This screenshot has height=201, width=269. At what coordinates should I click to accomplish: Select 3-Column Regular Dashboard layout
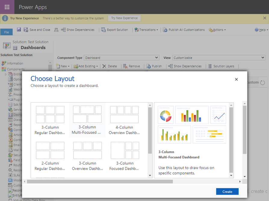click(x=50, y=120)
